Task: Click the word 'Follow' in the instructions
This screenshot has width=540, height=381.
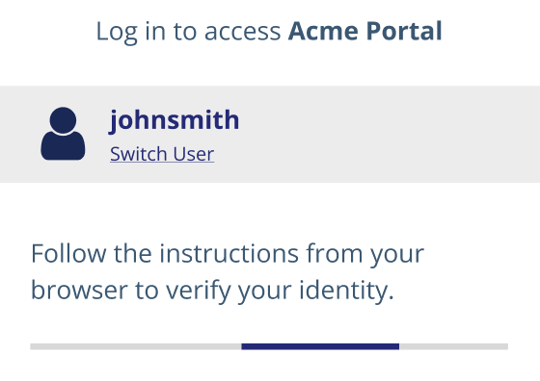Action: coord(68,254)
